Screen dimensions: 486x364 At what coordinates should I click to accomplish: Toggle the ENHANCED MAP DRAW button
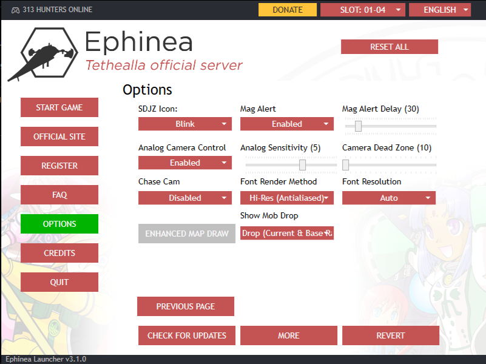click(187, 234)
